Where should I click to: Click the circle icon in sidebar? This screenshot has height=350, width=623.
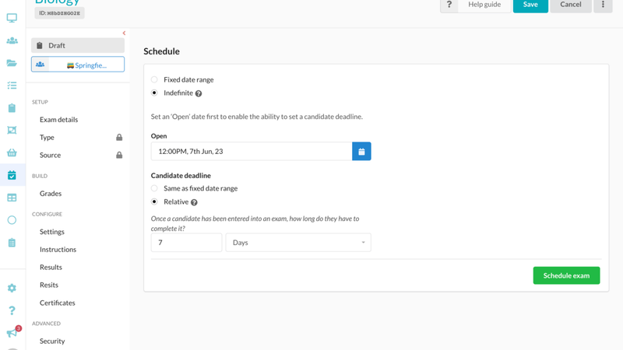[x=12, y=220]
